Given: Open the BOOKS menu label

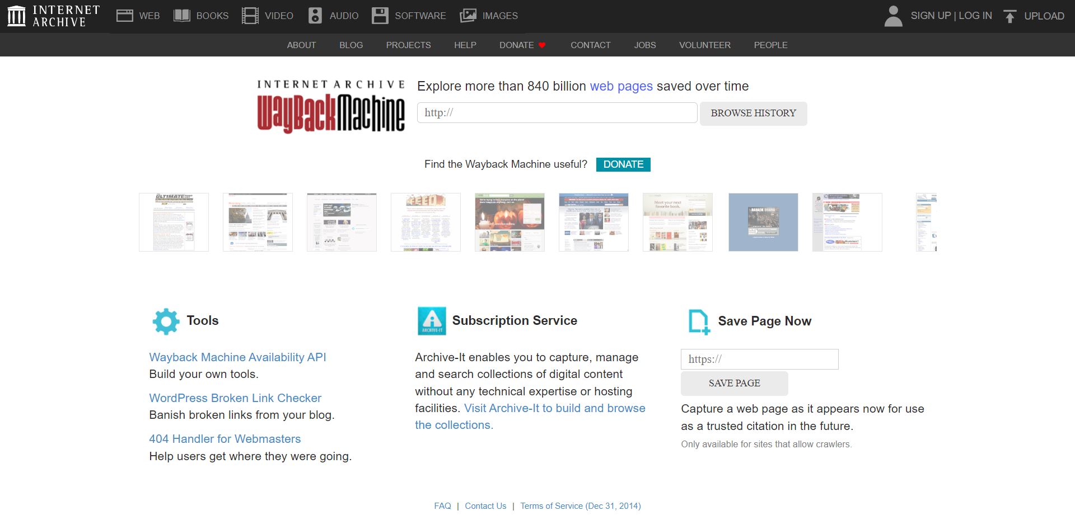Looking at the screenshot, I should pos(212,16).
